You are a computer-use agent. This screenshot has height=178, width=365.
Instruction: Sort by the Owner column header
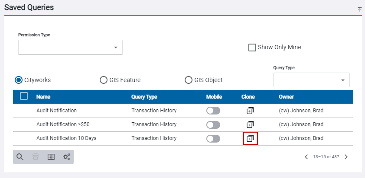(286, 97)
